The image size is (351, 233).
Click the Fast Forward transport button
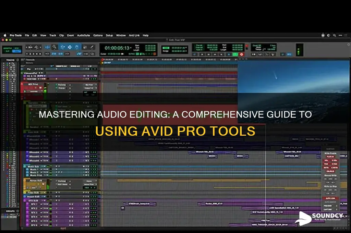[215, 54]
